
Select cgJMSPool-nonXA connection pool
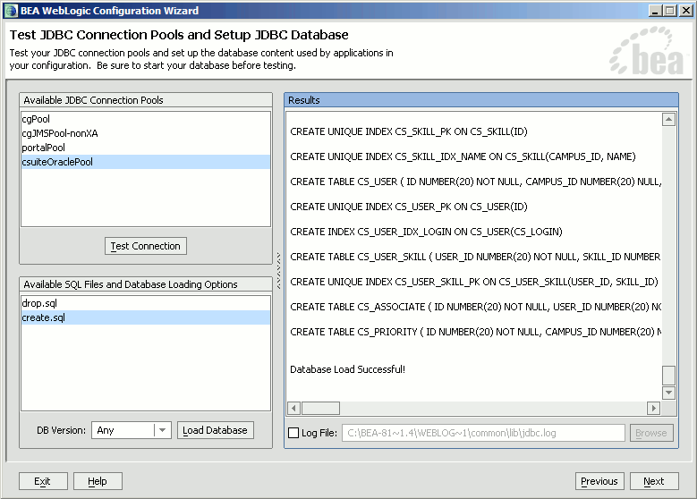145,133
